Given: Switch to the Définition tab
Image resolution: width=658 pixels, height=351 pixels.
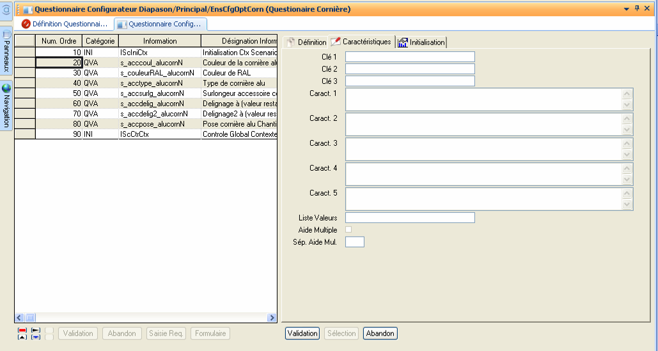Looking at the screenshot, I should pyautogui.click(x=306, y=42).
